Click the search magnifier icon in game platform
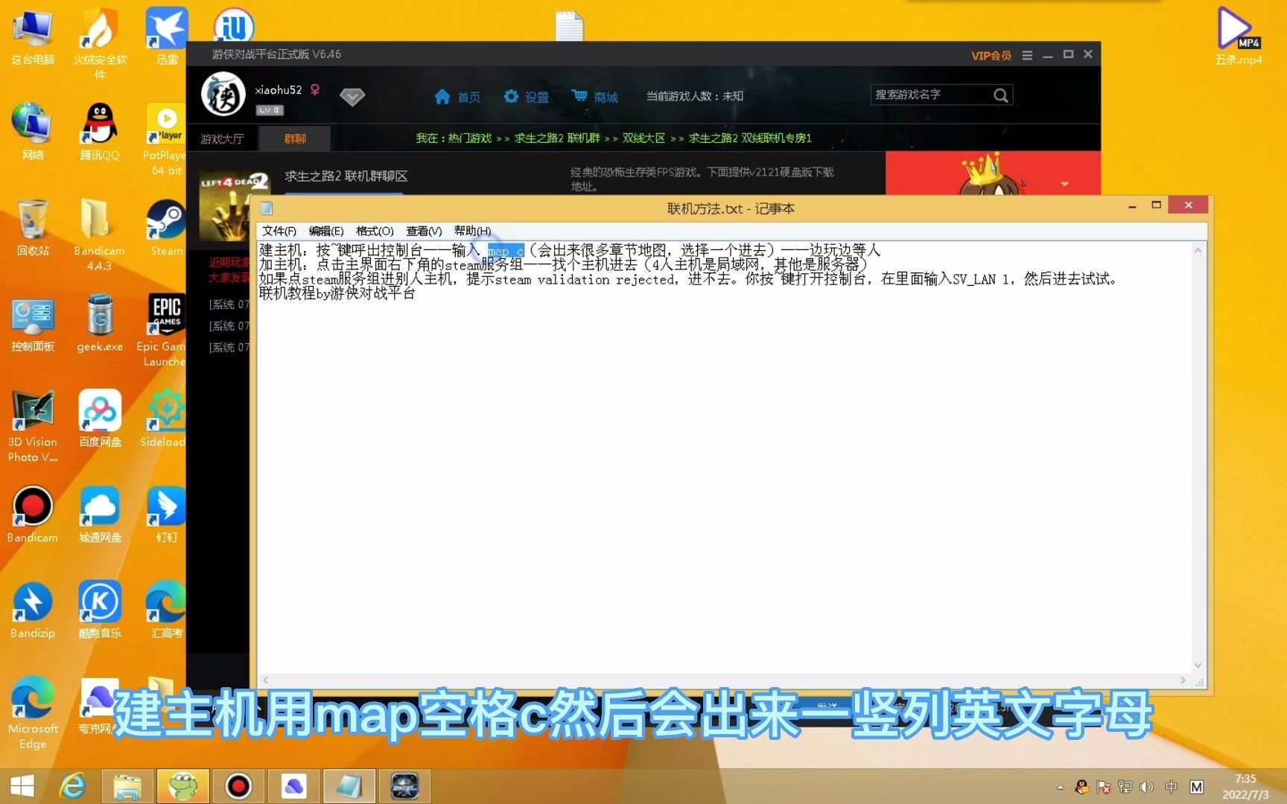 [x=1001, y=95]
